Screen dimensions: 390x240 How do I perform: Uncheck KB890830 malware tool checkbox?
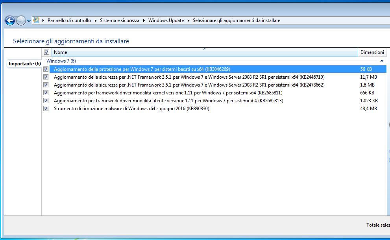(x=46, y=109)
